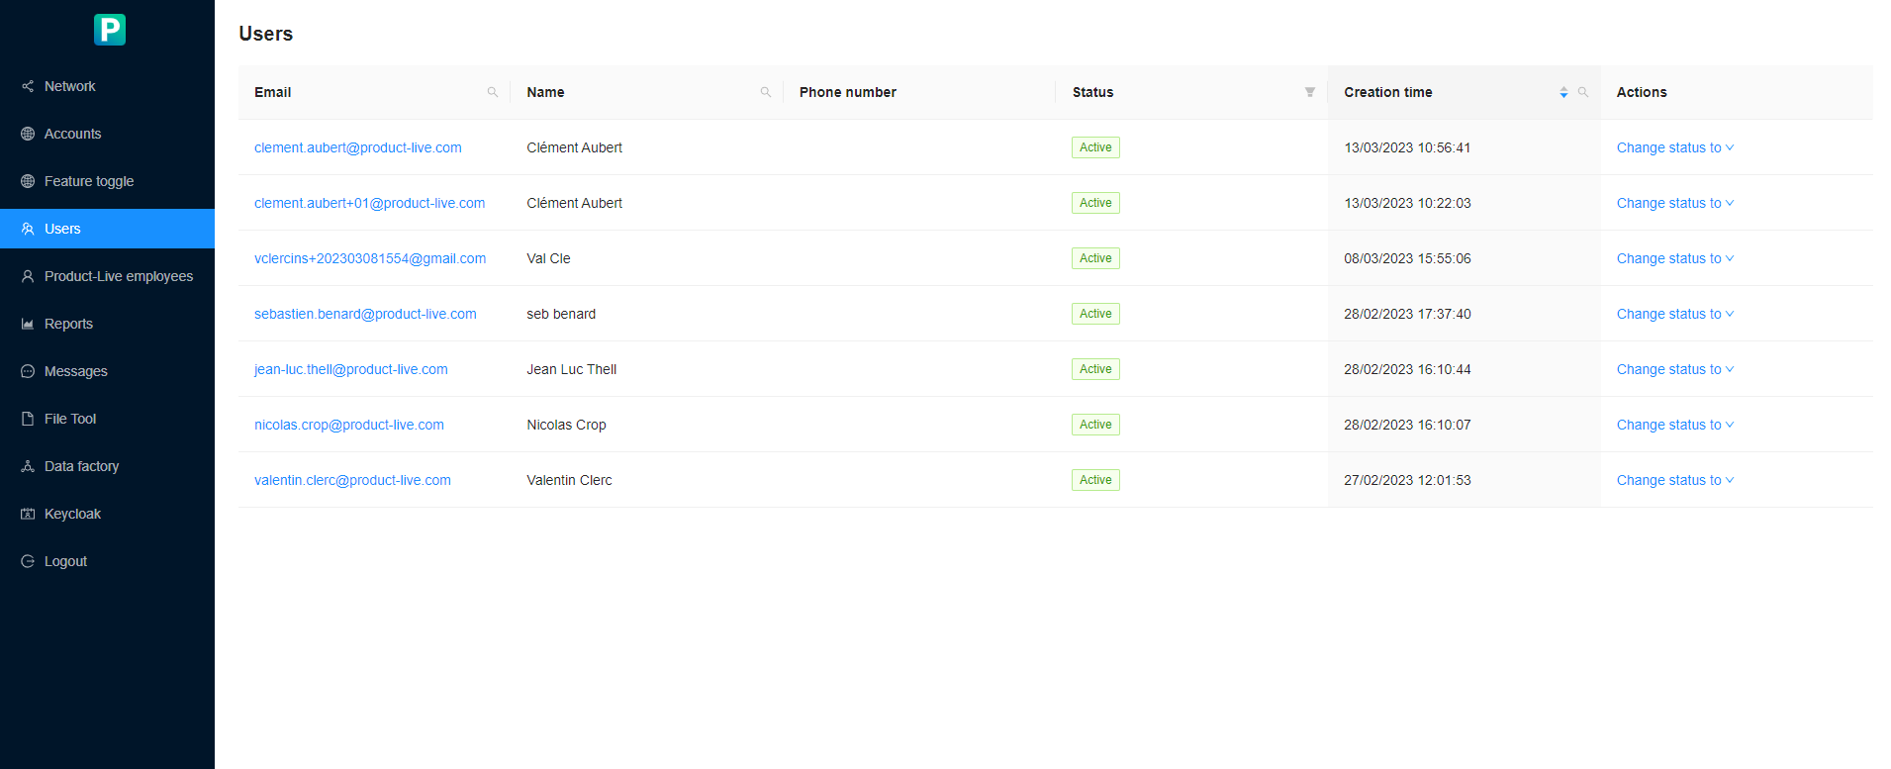Expand Change status for Valentin Clerc row
Viewport: 1891px width, 769px height.
tap(1674, 480)
